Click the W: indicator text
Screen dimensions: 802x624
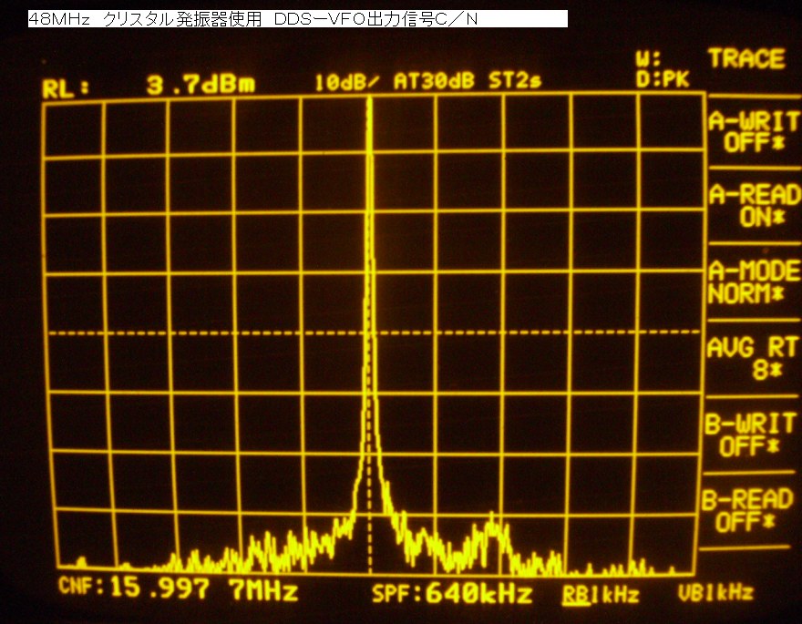pos(649,59)
